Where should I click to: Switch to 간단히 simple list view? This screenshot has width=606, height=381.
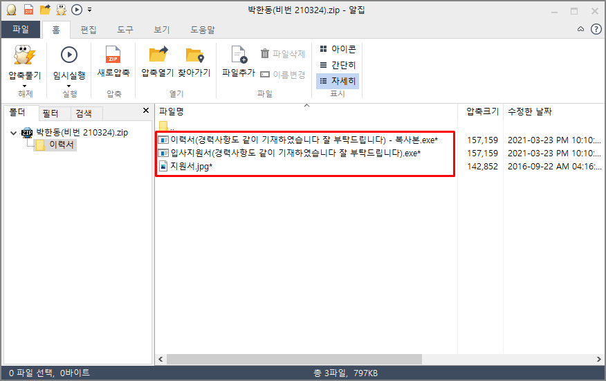(x=338, y=65)
